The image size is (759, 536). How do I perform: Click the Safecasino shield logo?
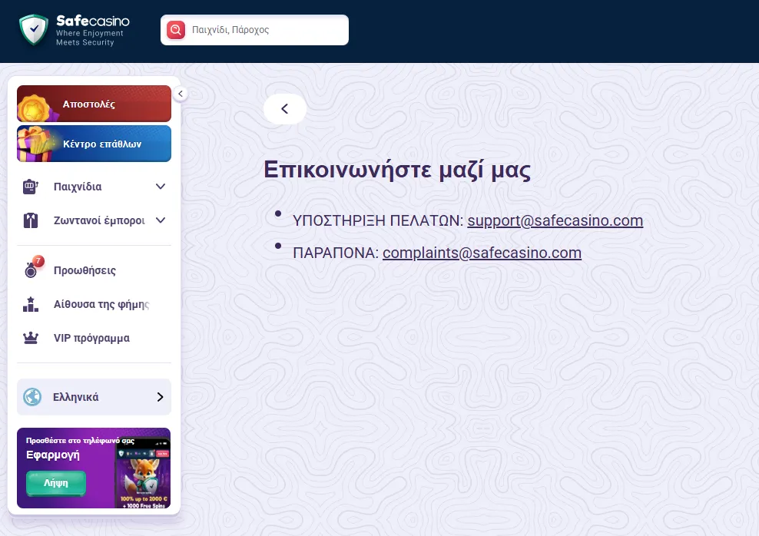point(33,30)
